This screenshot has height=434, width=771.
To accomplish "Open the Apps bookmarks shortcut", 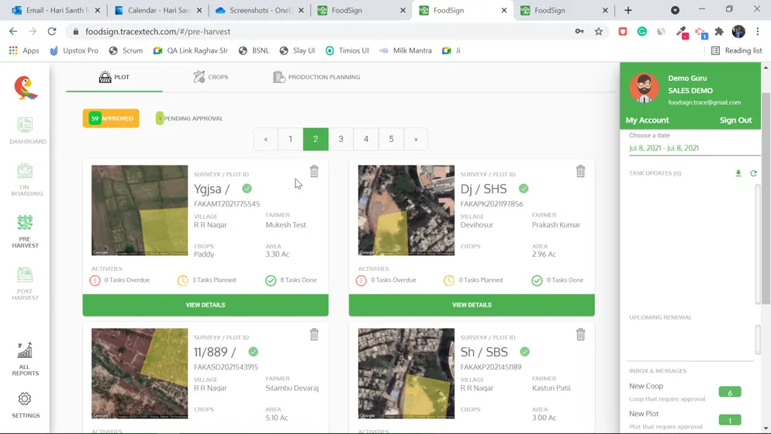I will pyautogui.click(x=23, y=50).
